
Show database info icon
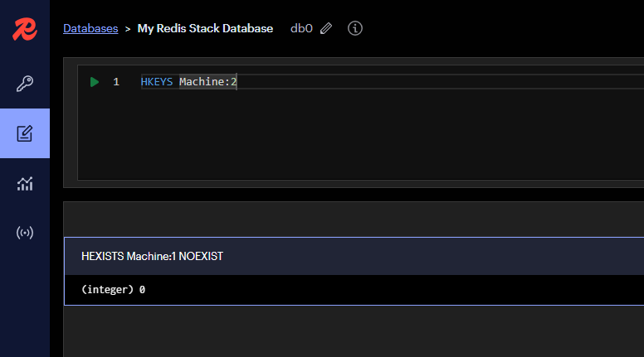[x=355, y=28]
